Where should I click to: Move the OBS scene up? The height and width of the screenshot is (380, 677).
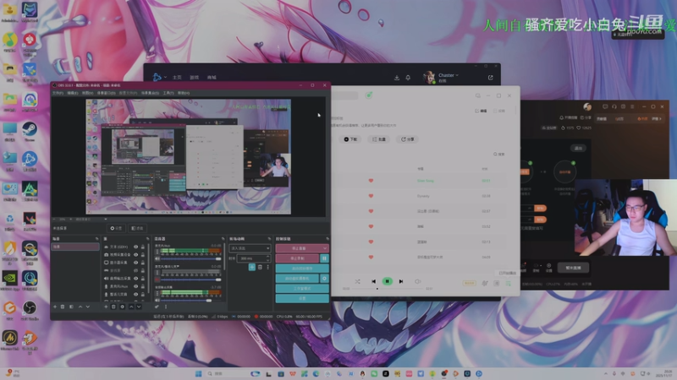[x=80, y=307]
